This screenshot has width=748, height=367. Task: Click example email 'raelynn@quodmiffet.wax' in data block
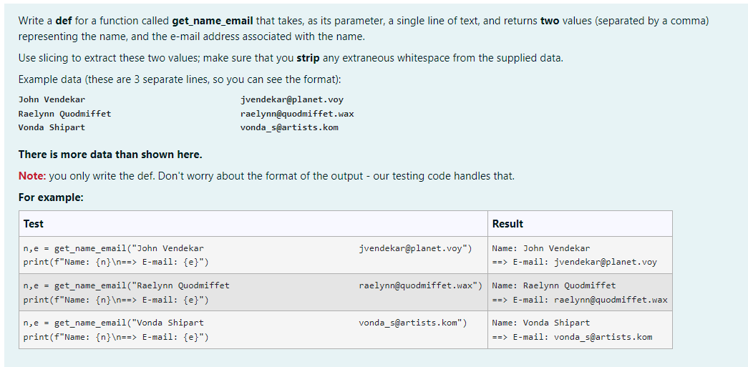(297, 114)
